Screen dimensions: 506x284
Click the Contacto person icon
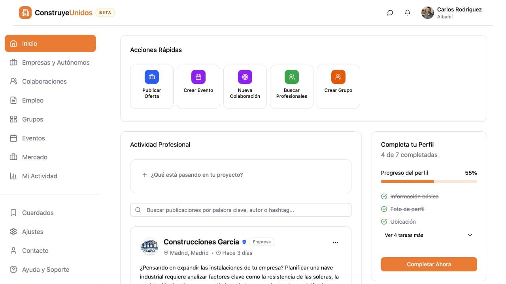(x=13, y=250)
